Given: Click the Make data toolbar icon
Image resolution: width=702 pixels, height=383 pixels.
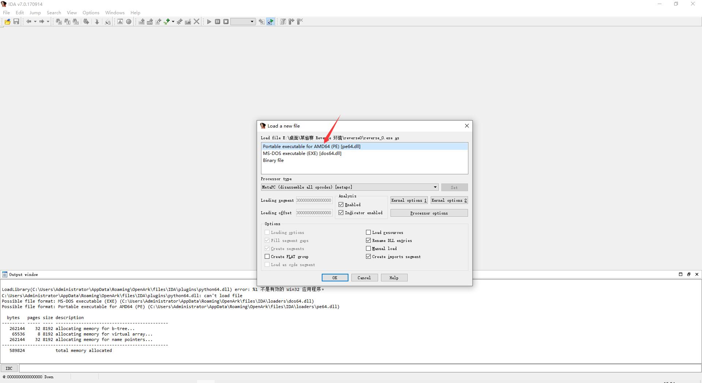Looking at the screenshot, I should 150,22.
